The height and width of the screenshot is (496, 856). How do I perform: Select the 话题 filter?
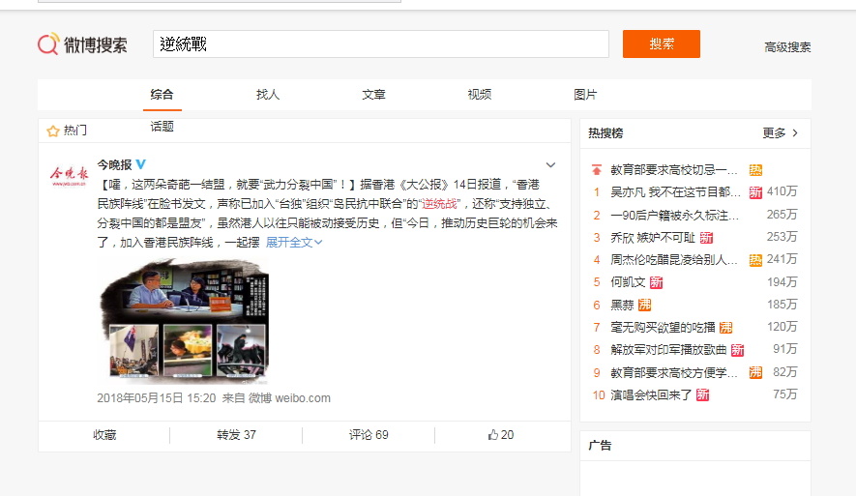coord(162,127)
